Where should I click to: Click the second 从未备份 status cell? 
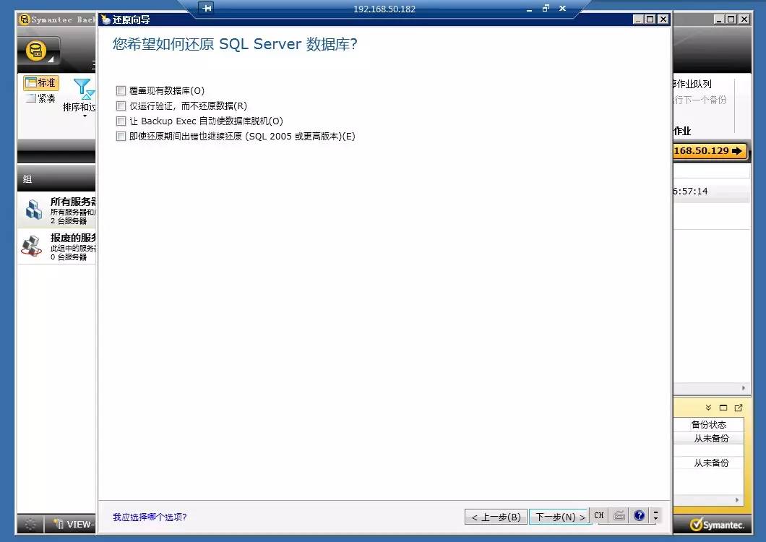tap(711, 463)
